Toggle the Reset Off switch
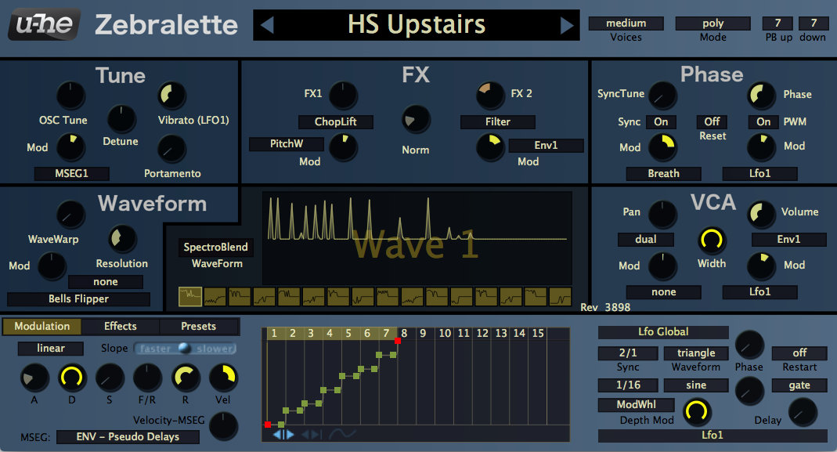837x452 pixels. tap(712, 121)
